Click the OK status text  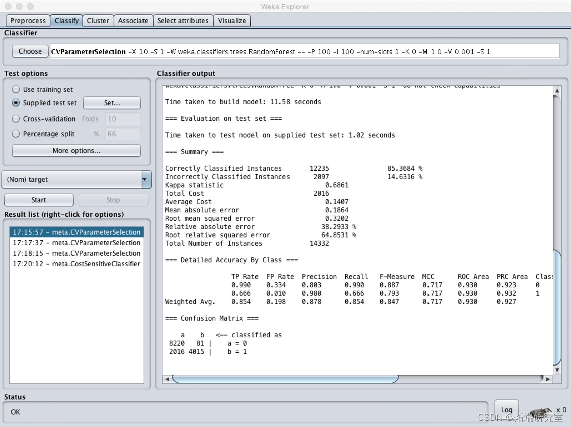[15, 412]
